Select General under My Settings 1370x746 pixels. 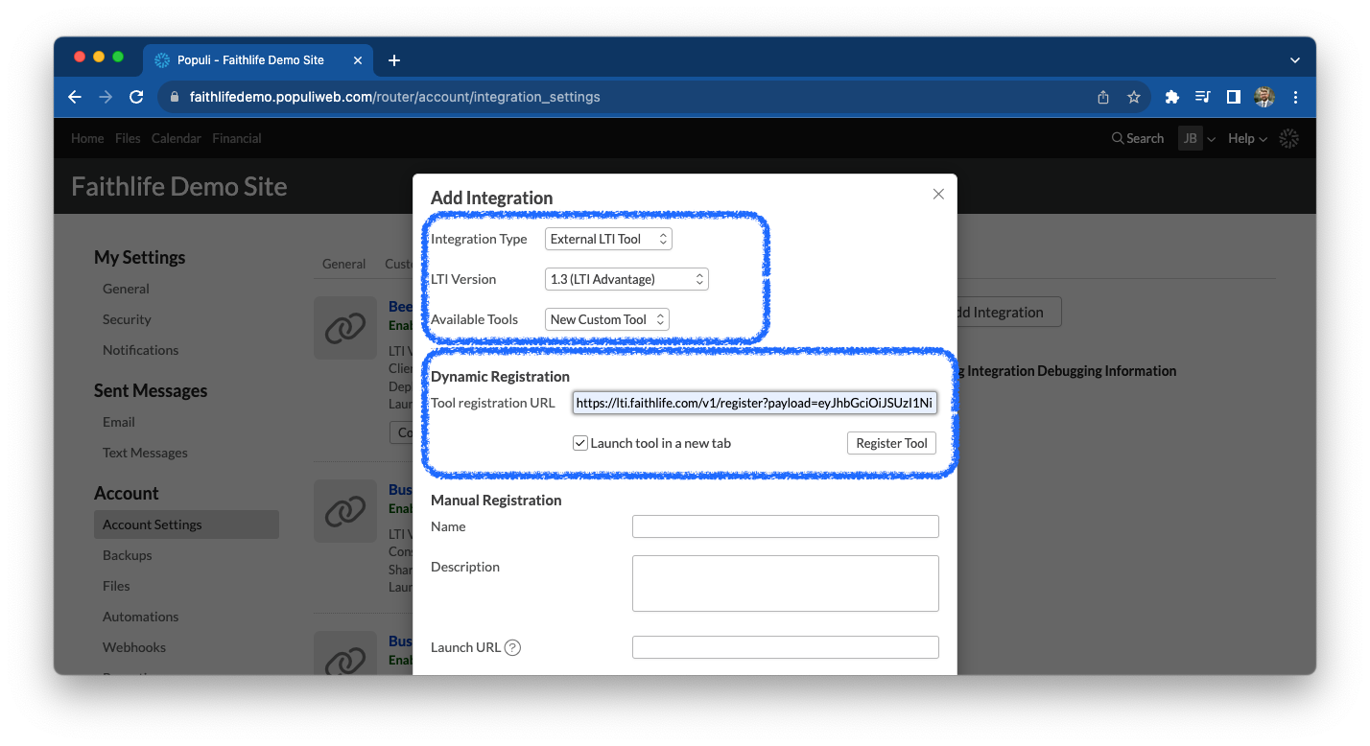click(x=126, y=289)
